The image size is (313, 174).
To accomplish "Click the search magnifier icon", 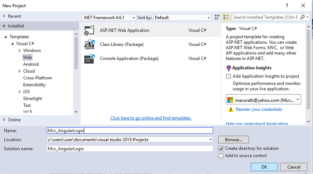I will tap(302, 17).
